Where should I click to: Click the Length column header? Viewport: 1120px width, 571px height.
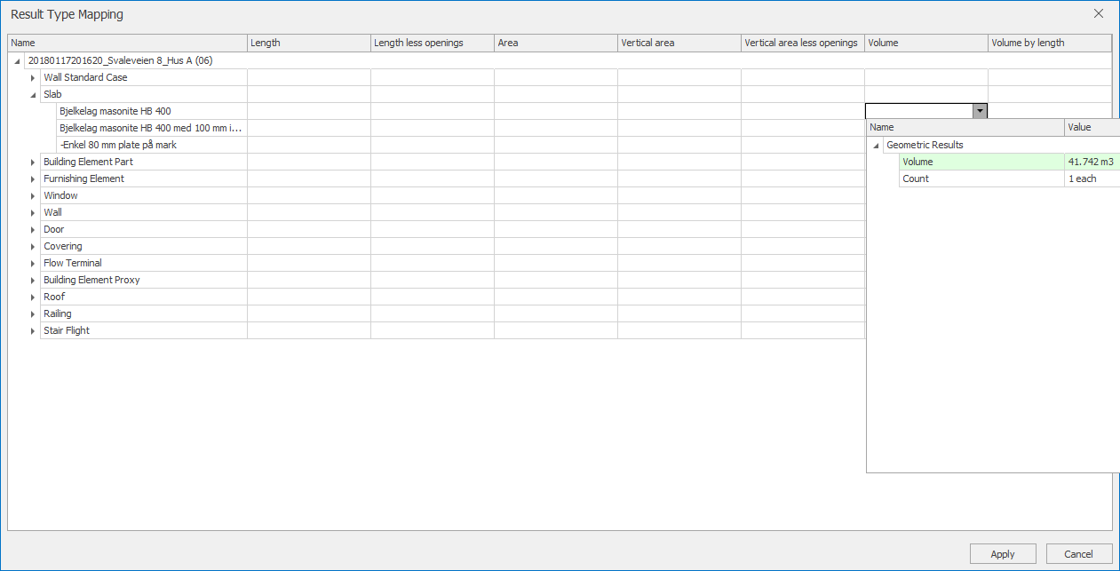coord(307,43)
